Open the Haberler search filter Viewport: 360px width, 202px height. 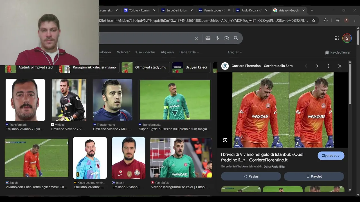pyautogui.click(x=105, y=52)
